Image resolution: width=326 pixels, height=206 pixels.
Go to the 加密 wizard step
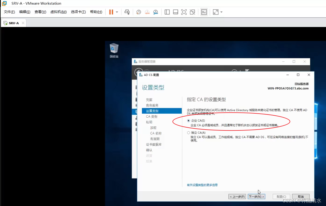pos(153,128)
